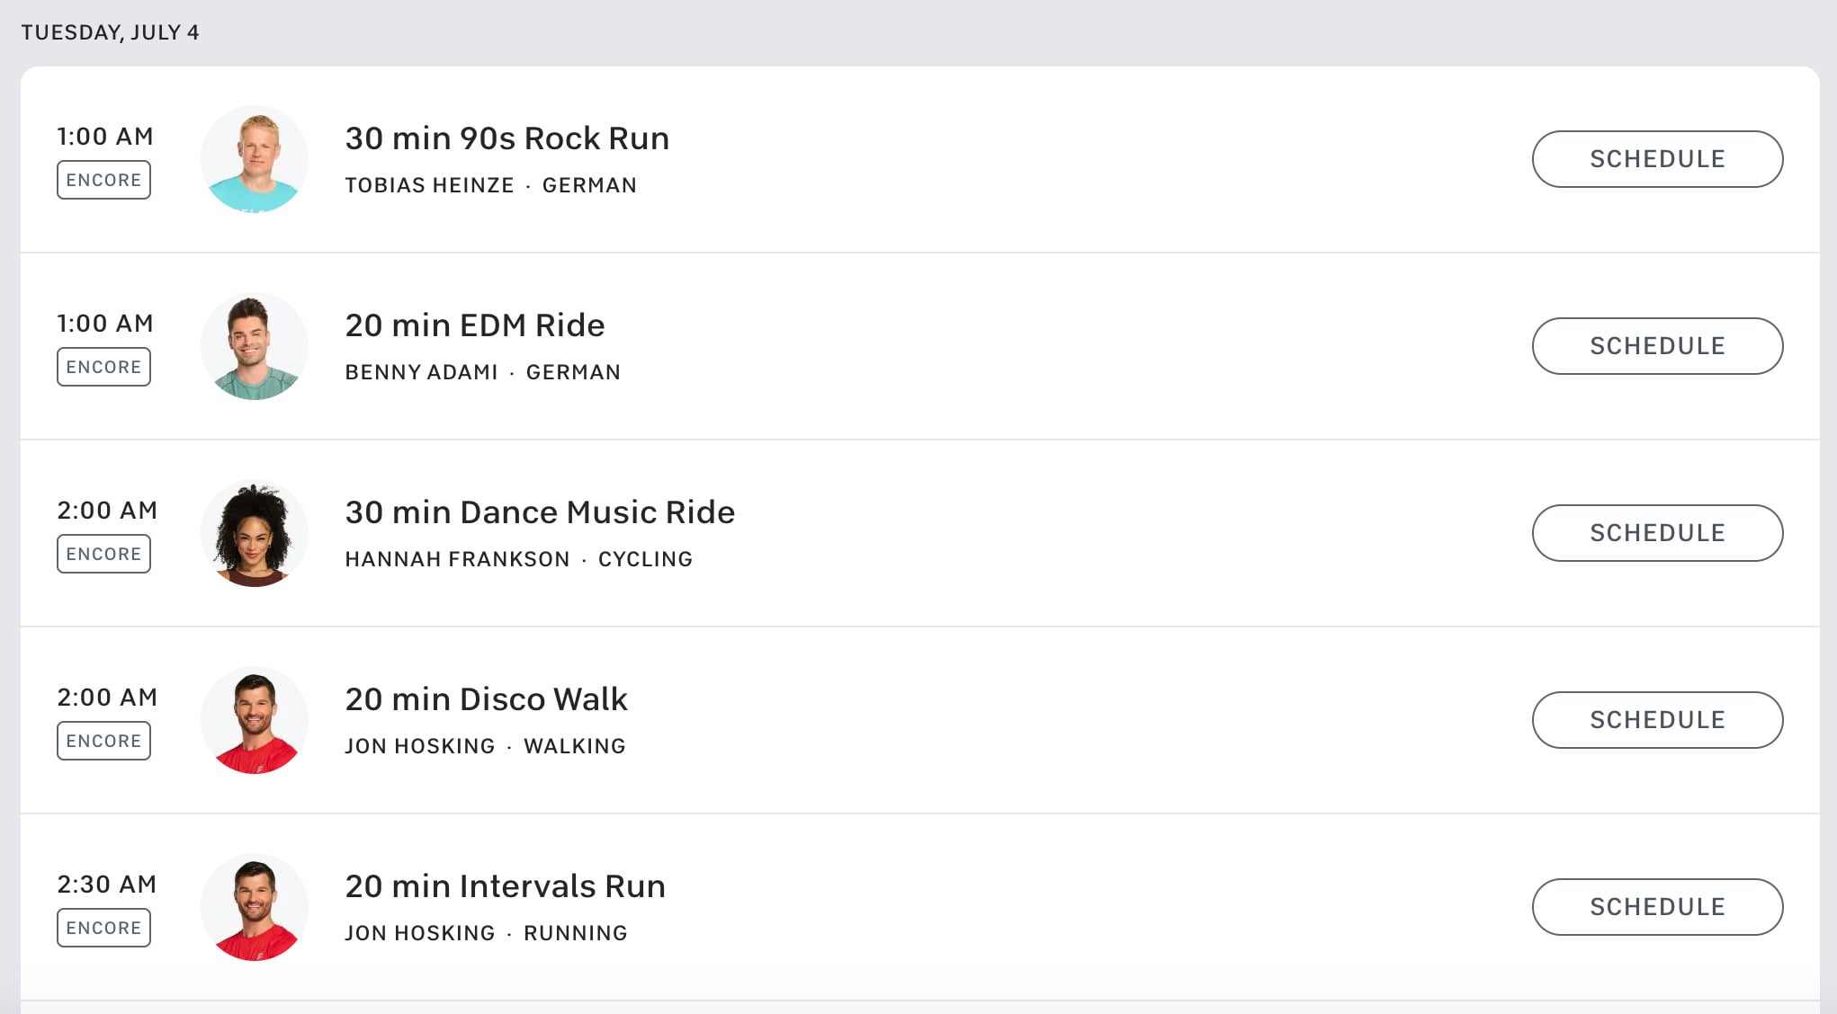Click Tobias Heinze's instructor photo
1837x1014 pixels.
[255, 159]
